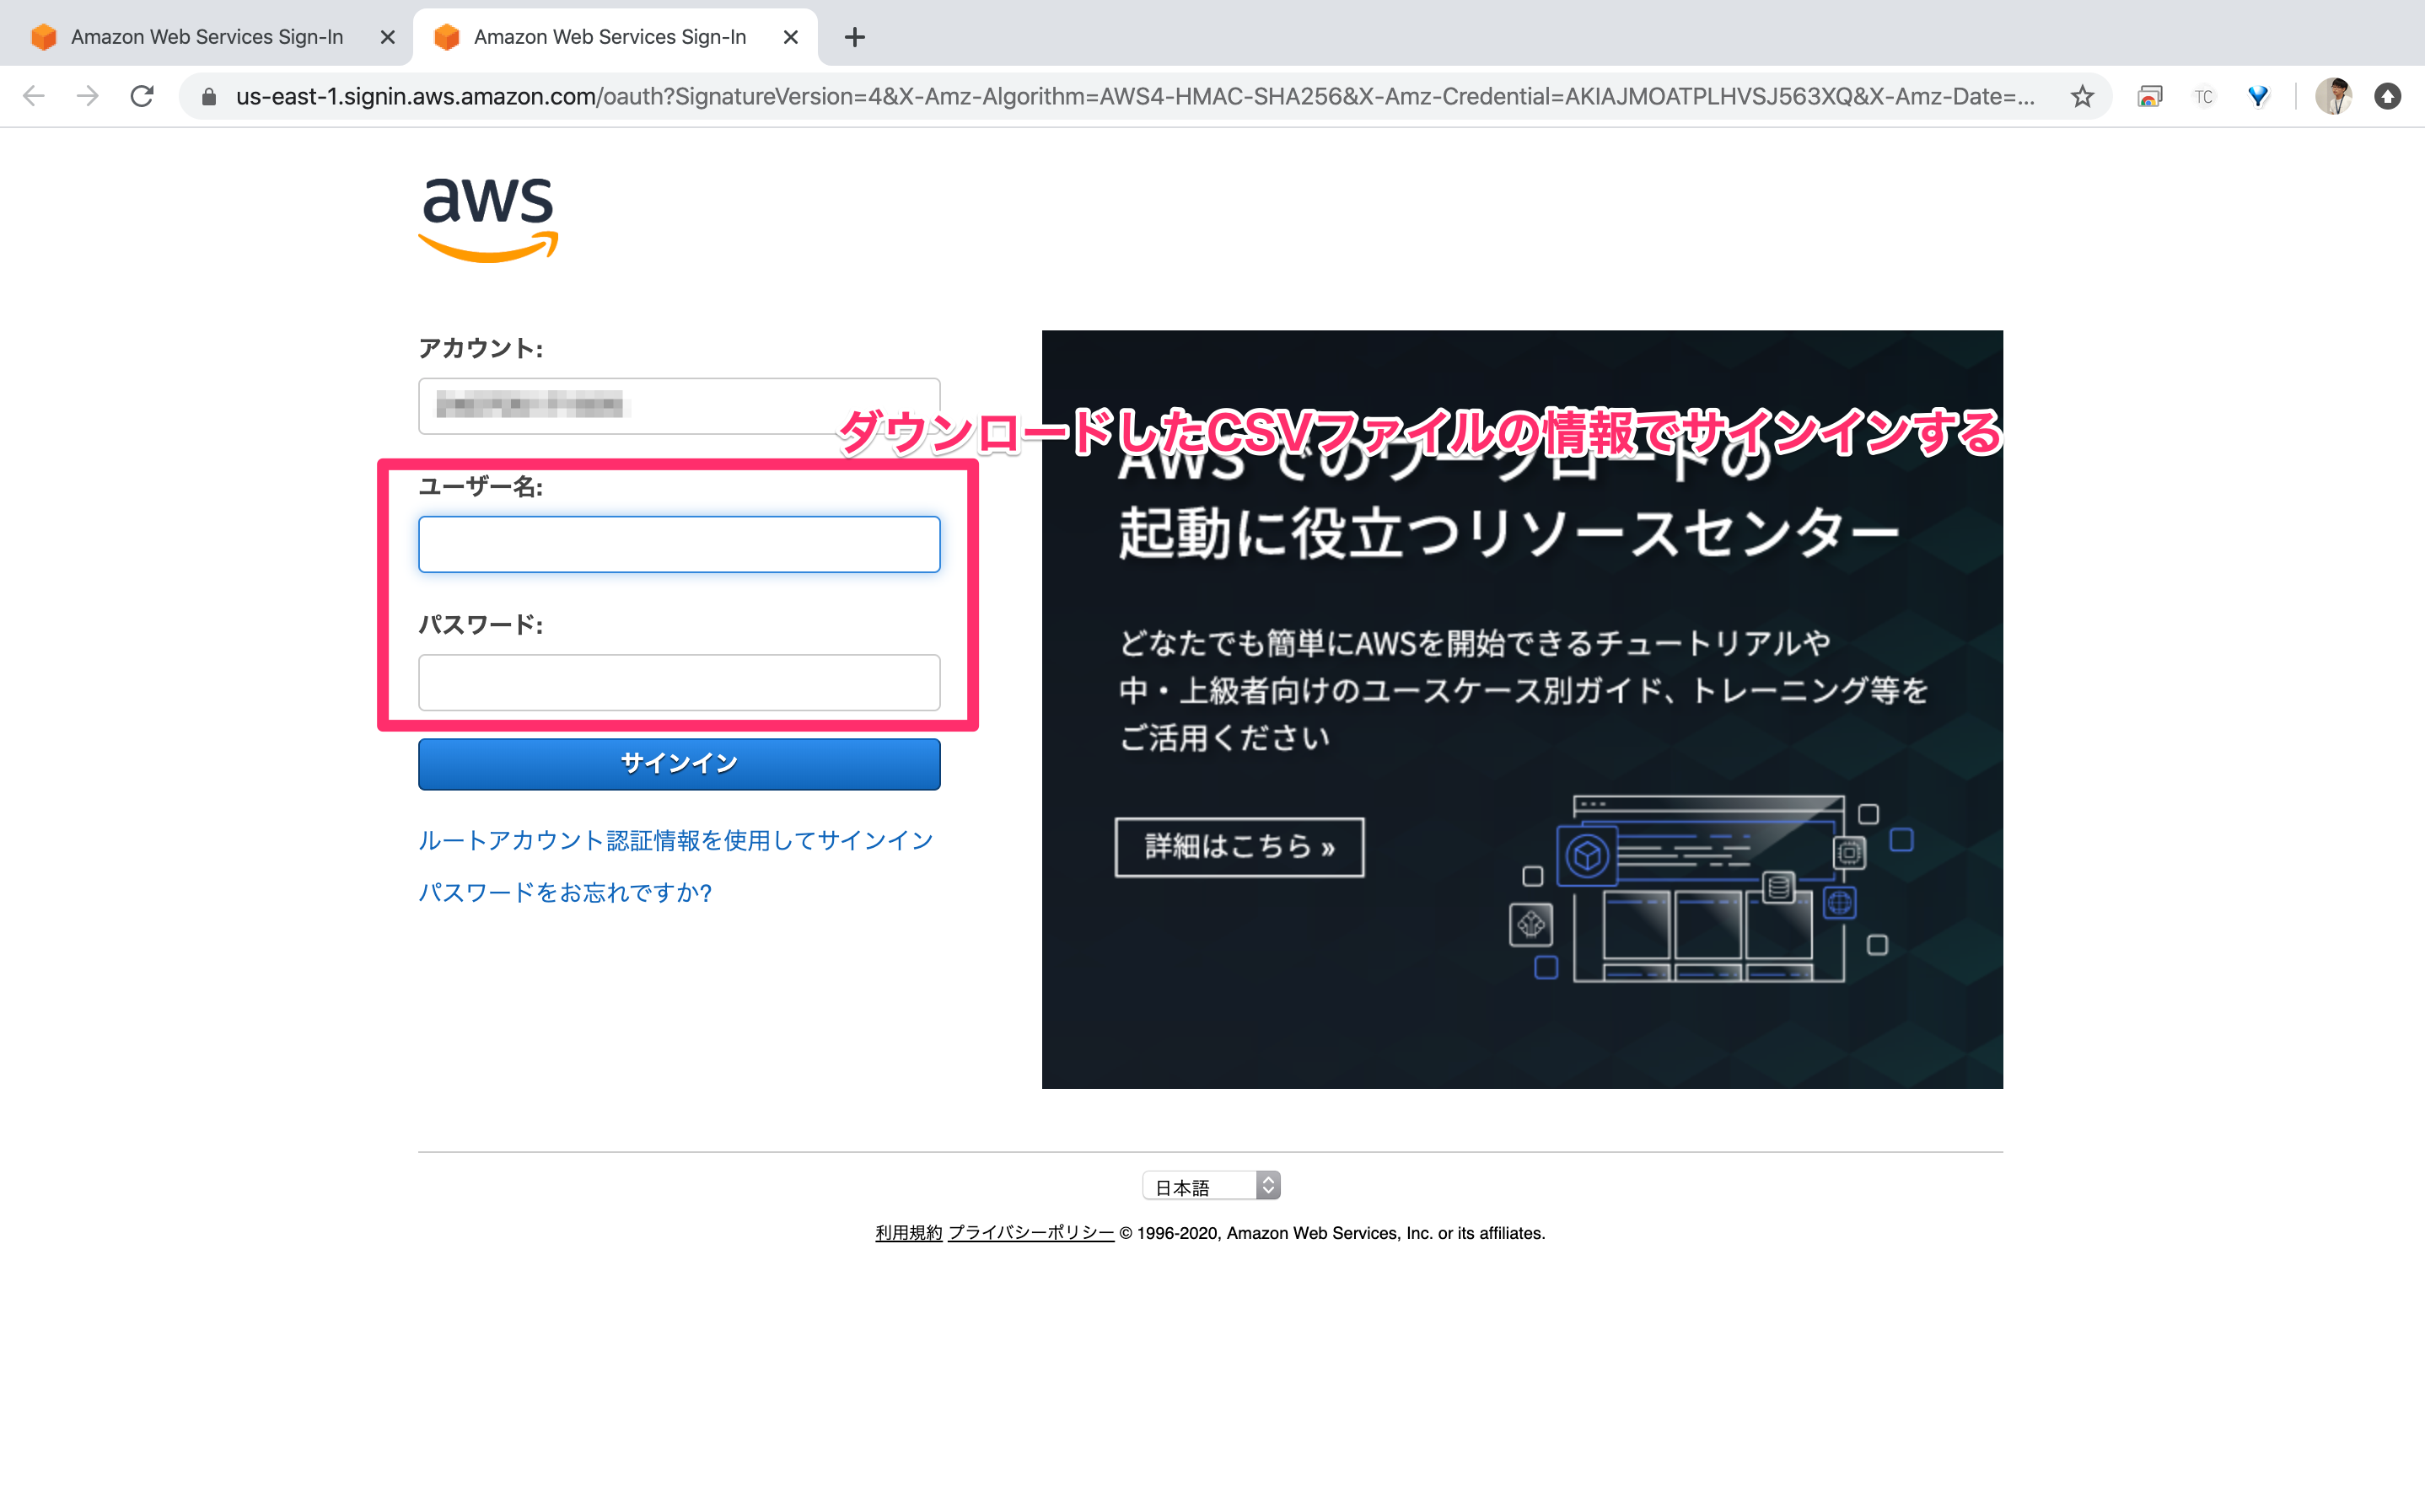Click the forward navigation arrow

click(88, 96)
